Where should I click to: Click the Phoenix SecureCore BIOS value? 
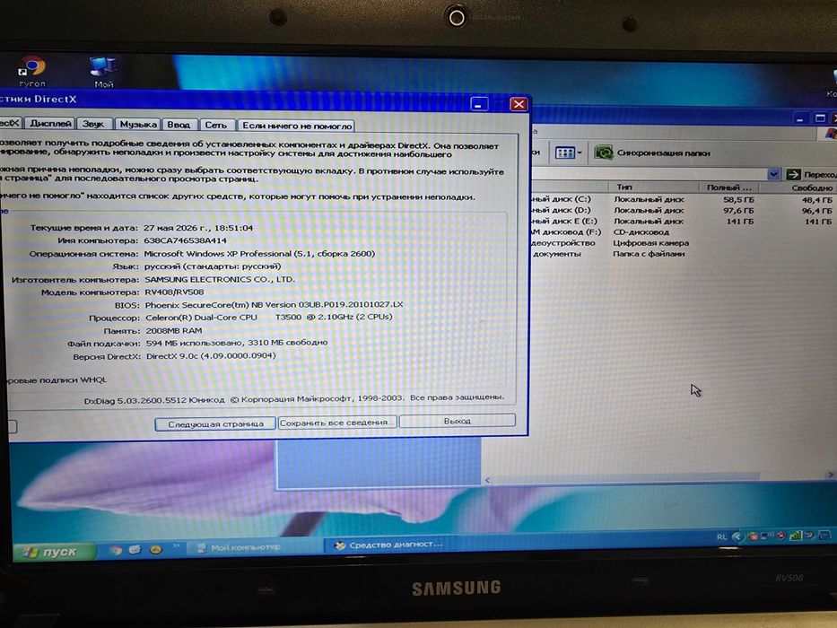pos(274,305)
